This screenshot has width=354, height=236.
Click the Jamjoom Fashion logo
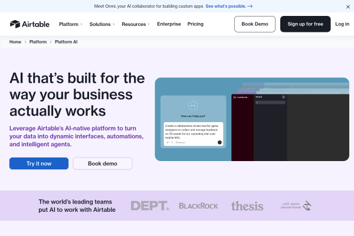[x=296, y=206]
